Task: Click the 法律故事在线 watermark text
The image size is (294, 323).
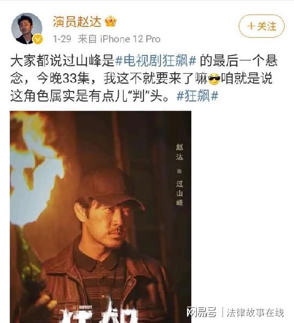Action: (x=255, y=312)
